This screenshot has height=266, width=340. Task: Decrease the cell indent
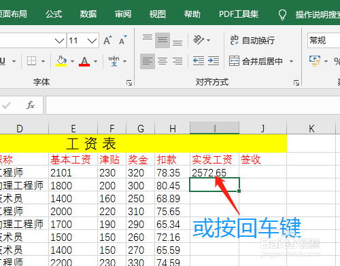pyautogui.click(x=199, y=61)
